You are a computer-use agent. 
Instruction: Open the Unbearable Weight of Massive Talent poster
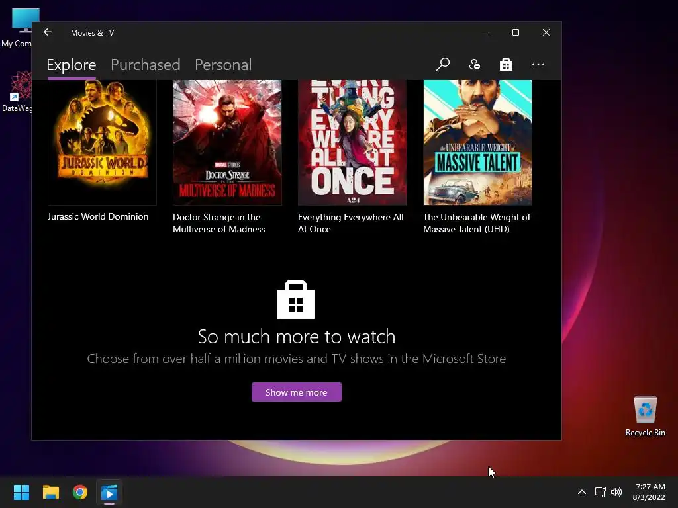(477, 143)
